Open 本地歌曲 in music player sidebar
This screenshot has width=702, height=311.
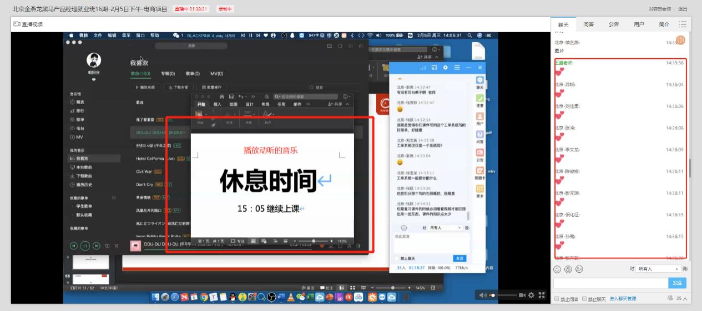pyautogui.click(x=82, y=166)
